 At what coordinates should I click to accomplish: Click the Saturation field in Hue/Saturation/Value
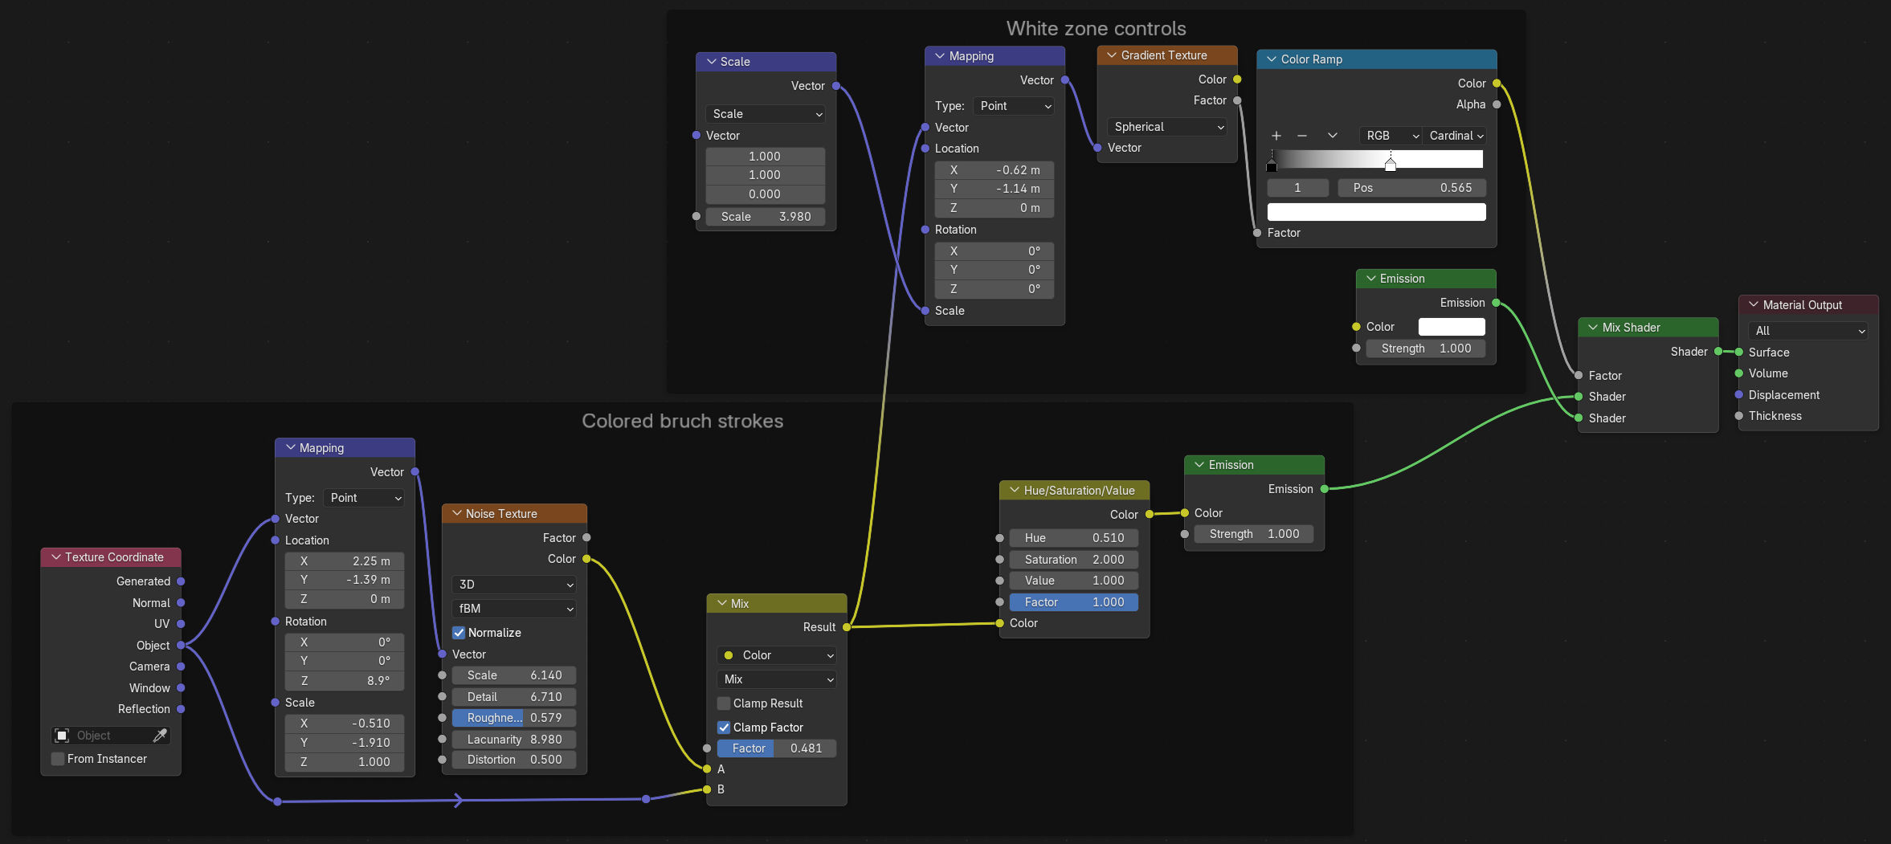[1073, 560]
